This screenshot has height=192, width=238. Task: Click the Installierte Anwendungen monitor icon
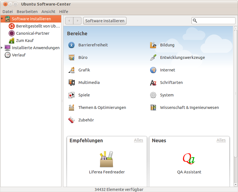(8, 48)
